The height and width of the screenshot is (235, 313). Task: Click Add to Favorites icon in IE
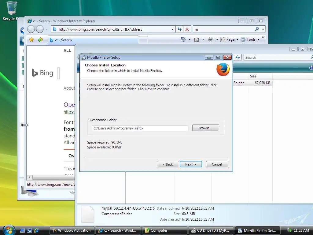point(41,39)
